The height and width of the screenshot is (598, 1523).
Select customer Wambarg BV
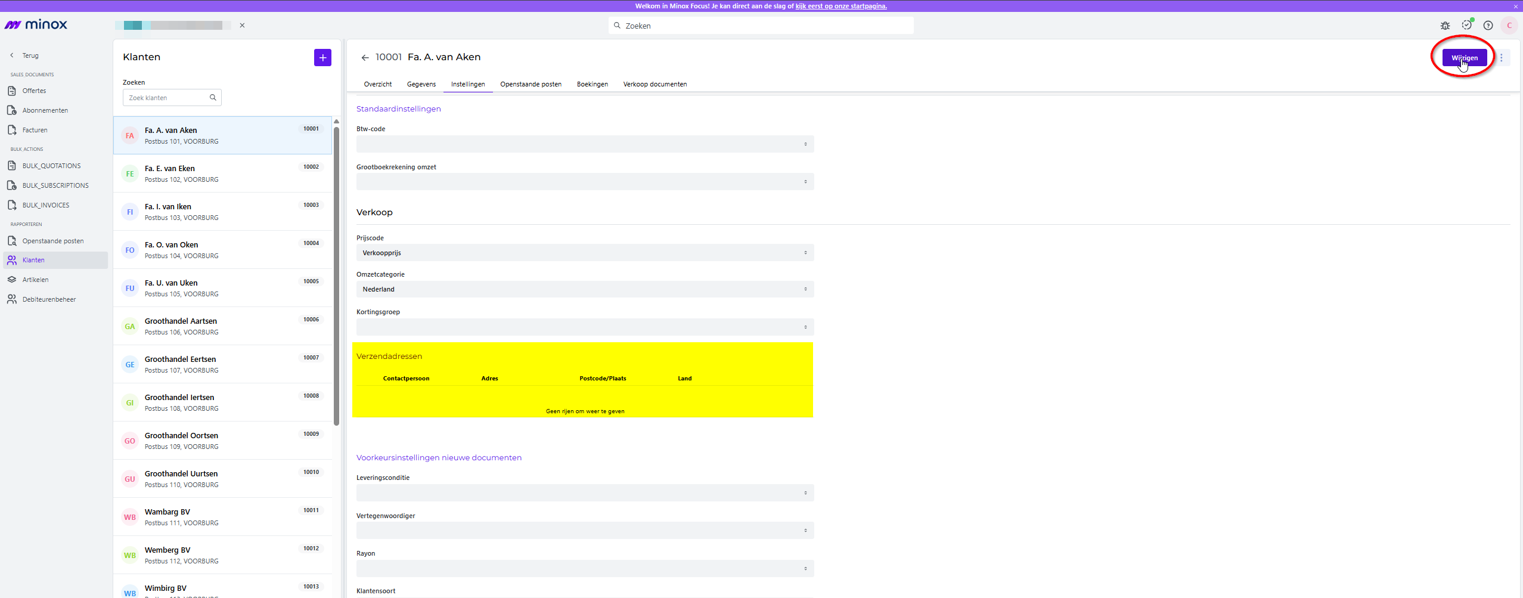(222, 517)
